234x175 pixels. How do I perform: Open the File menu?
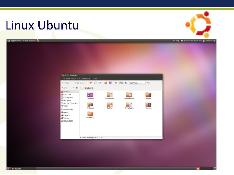pos(63,79)
